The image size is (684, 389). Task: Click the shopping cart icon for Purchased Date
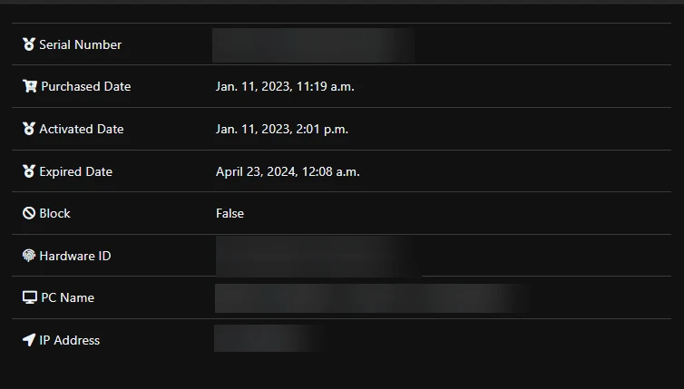tap(30, 87)
